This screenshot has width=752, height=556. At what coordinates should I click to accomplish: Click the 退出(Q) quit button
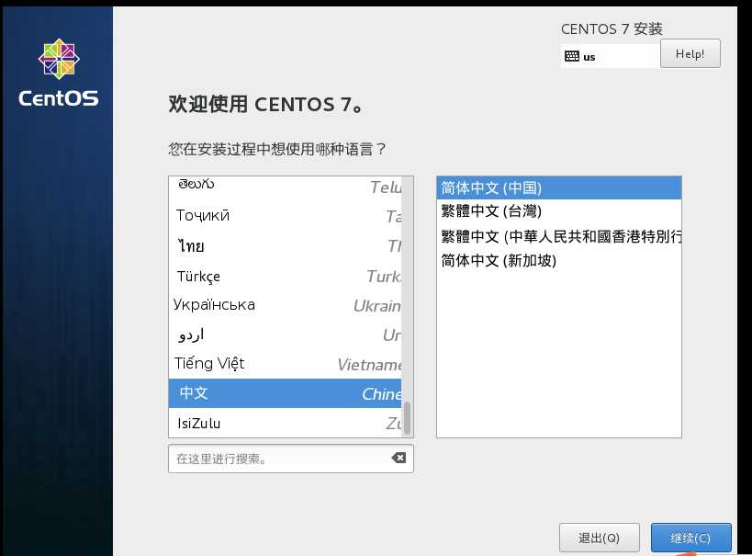[599, 538]
